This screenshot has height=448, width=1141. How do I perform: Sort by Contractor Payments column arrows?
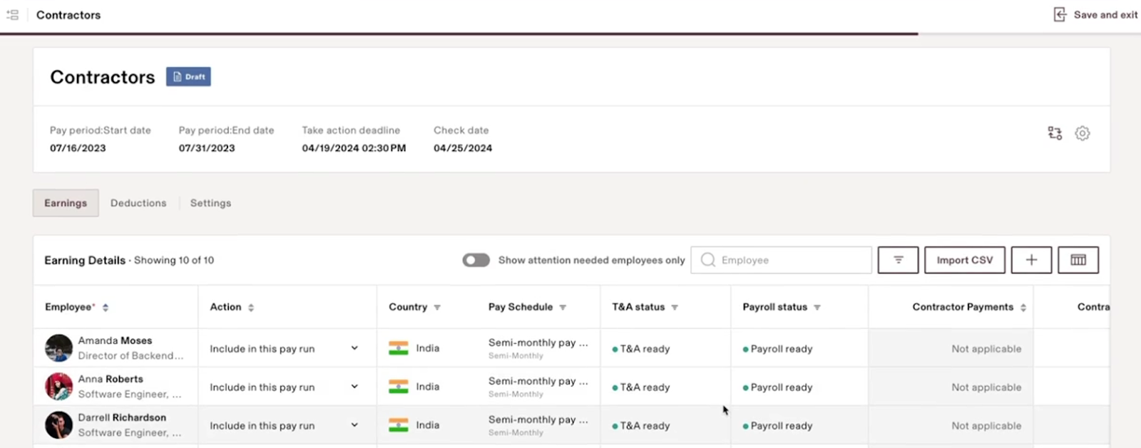tap(1023, 308)
